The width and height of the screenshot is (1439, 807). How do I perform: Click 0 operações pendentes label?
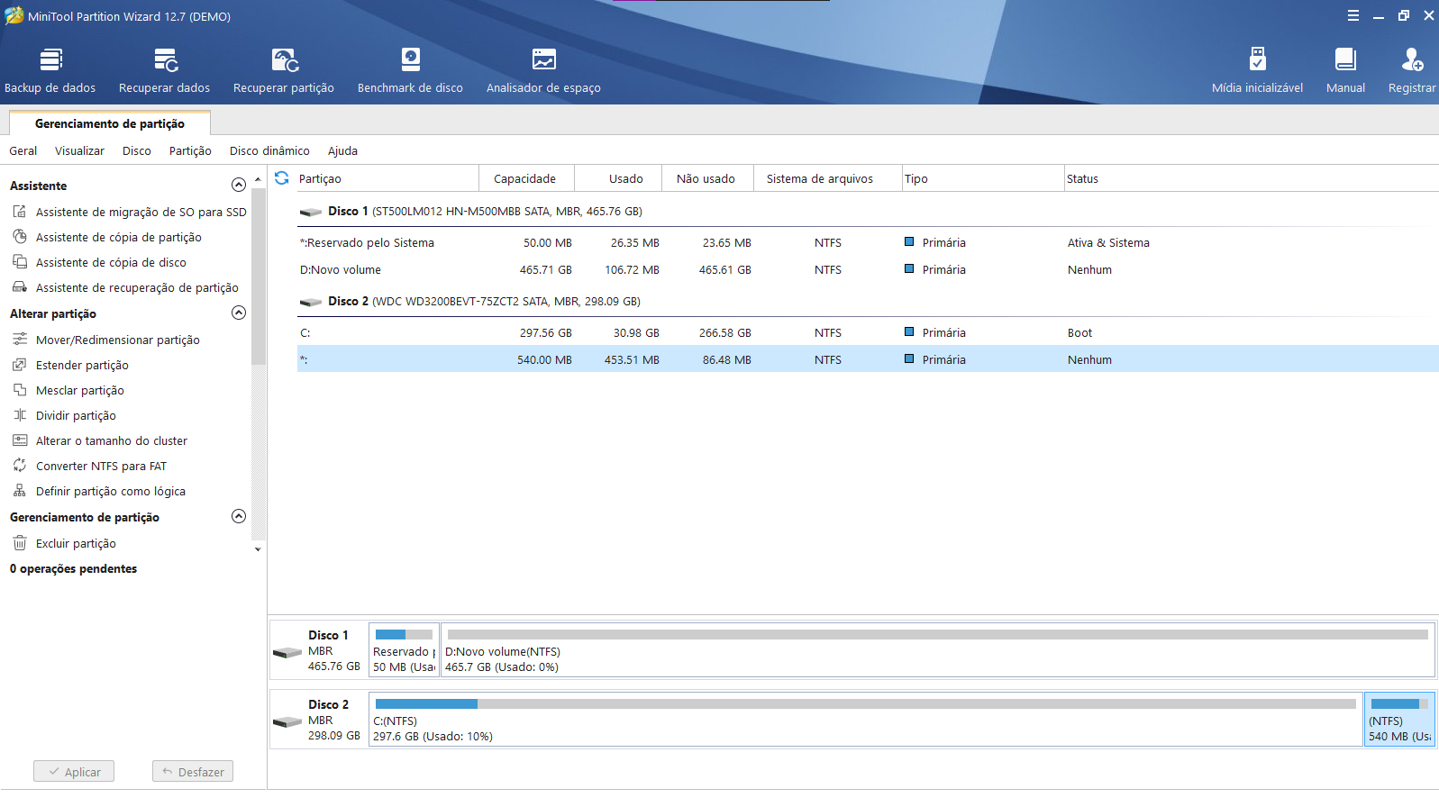click(73, 568)
